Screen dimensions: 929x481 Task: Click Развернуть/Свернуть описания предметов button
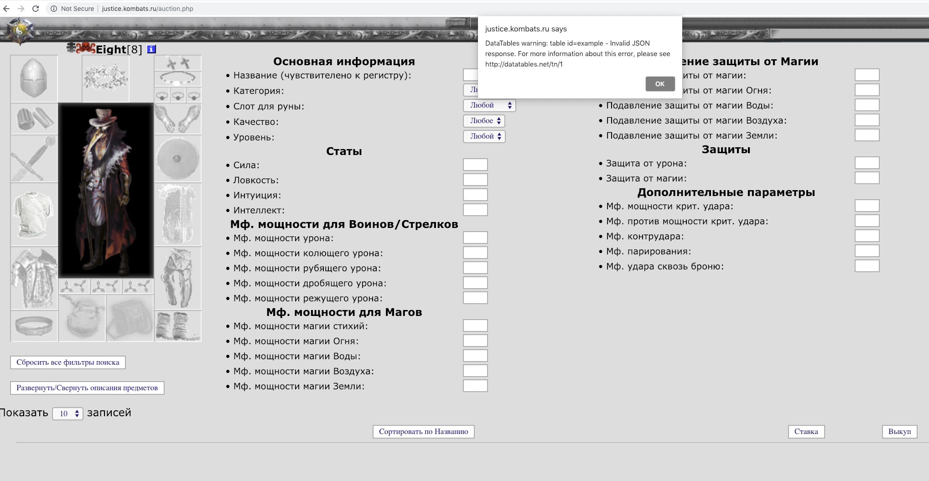[87, 388]
